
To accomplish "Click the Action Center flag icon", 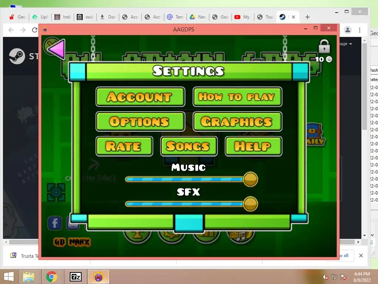I will click(343, 277).
